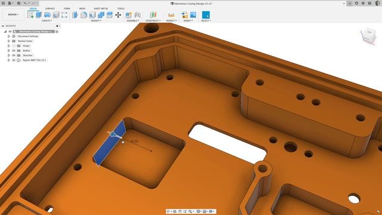Select the Move/Copy tool
The height and width of the screenshot is (215, 382).
click(118, 15)
